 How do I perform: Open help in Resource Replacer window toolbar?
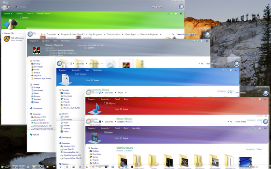tap(207, 41)
